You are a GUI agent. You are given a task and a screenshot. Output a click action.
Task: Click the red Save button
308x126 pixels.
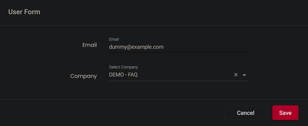pos(285,113)
